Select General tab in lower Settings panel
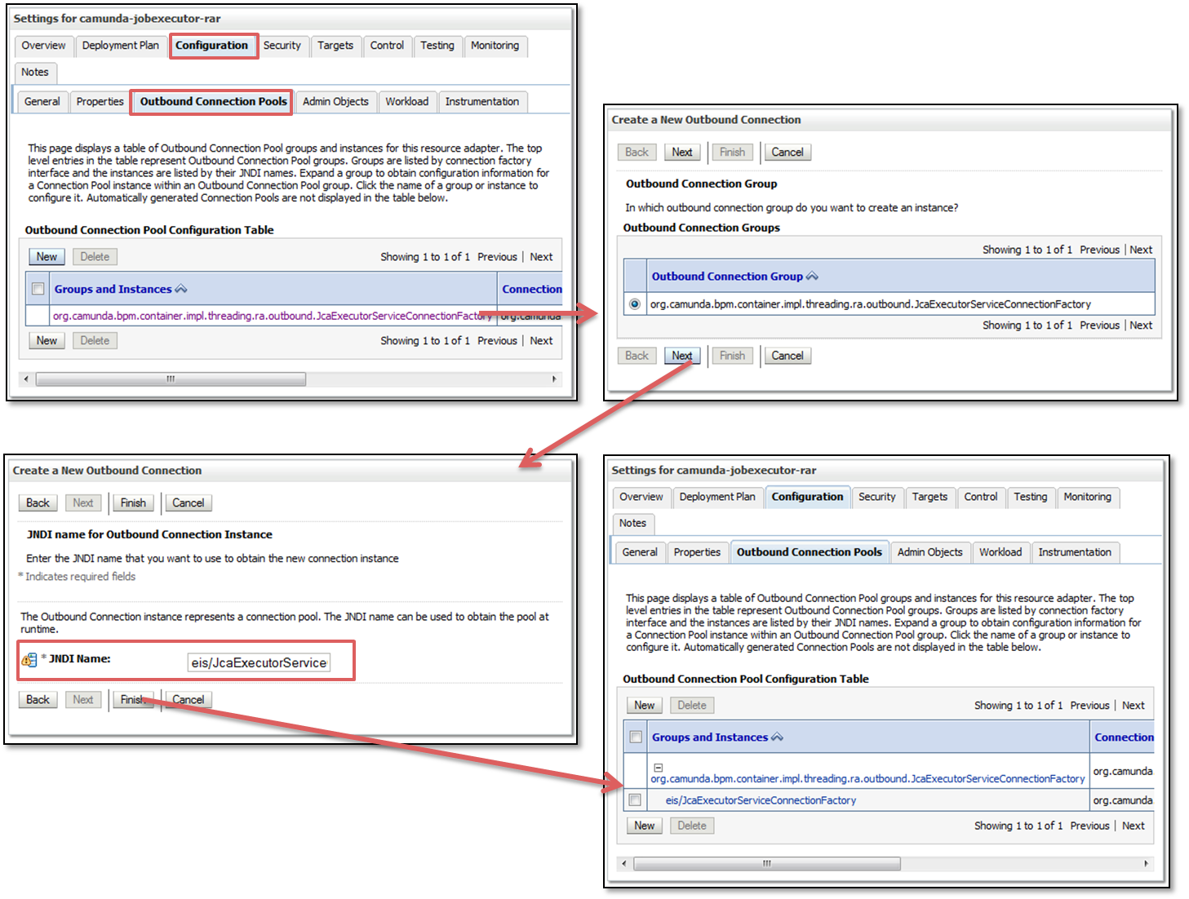Screen dimensions: 1189x899 pos(640,552)
